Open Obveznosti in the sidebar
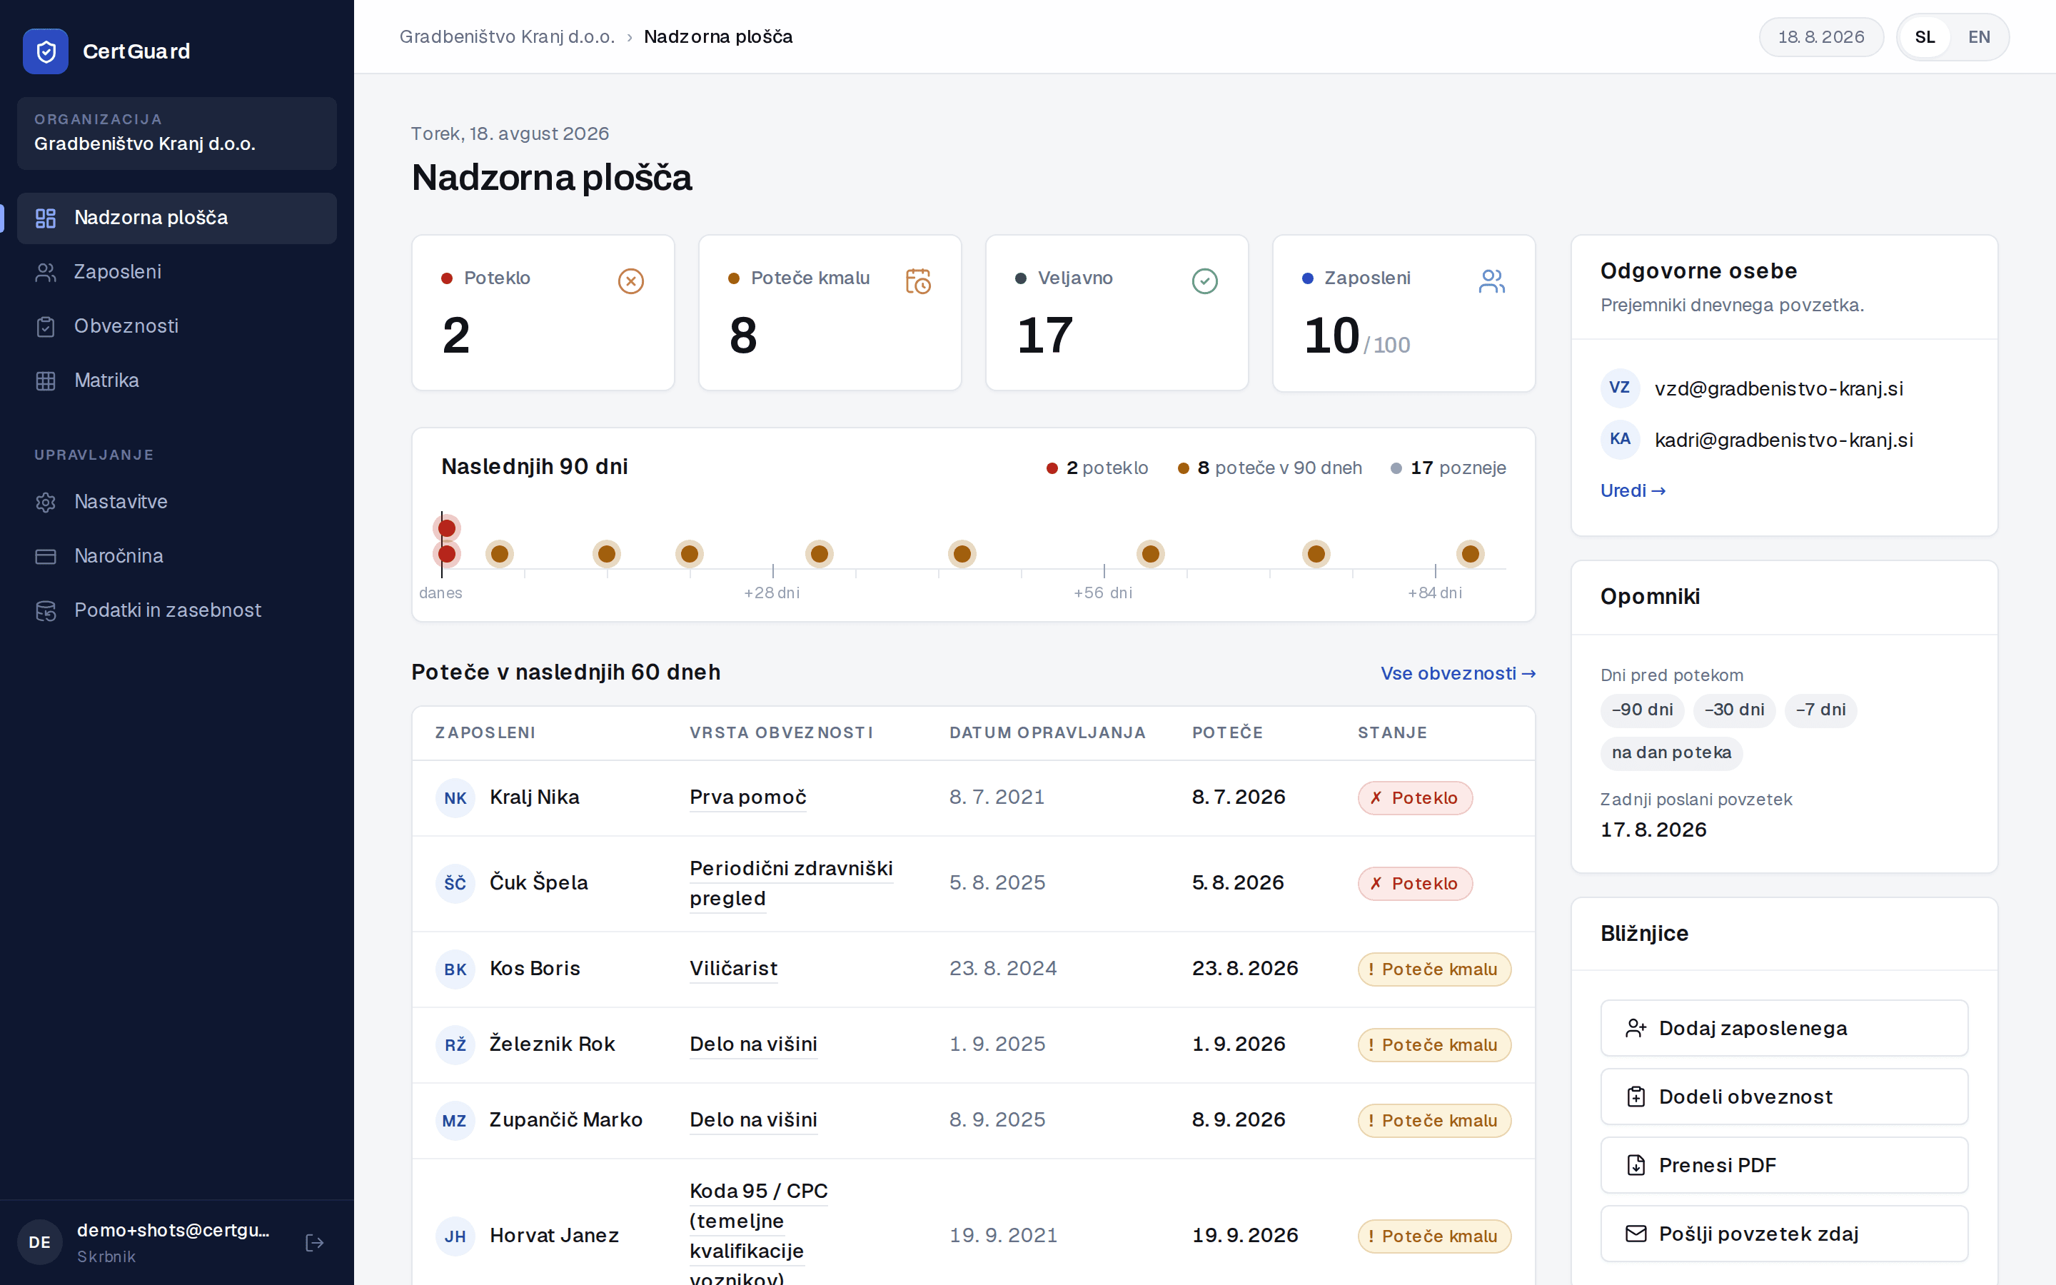This screenshot has width=2056, height=1285. tap(177, 326)
